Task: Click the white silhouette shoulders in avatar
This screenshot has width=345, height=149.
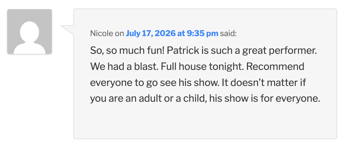Action: click(30, 48)
